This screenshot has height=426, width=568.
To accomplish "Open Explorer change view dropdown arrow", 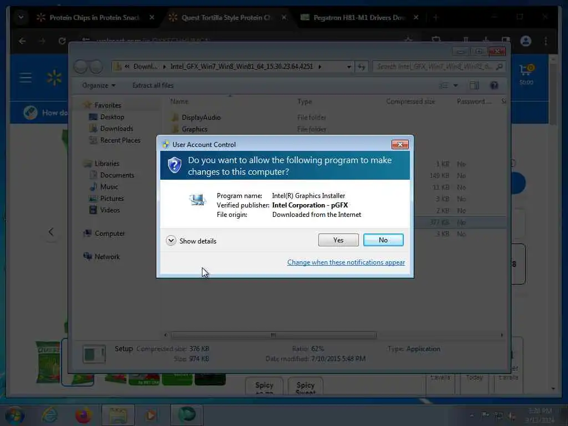I will click(456, 85).
